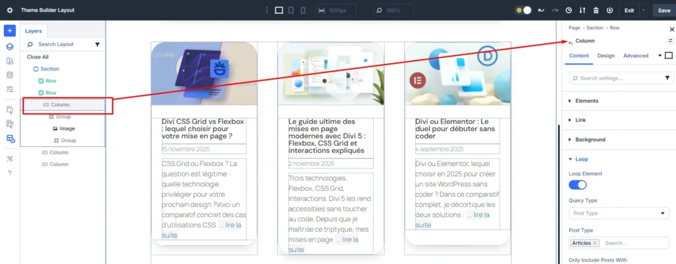Switch to the Content tab
Image resolution: width=676 pixels, height=264 pixels.
579,55
